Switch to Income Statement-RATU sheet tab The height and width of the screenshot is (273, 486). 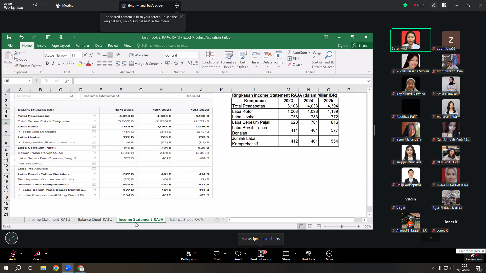pos(49,220)
